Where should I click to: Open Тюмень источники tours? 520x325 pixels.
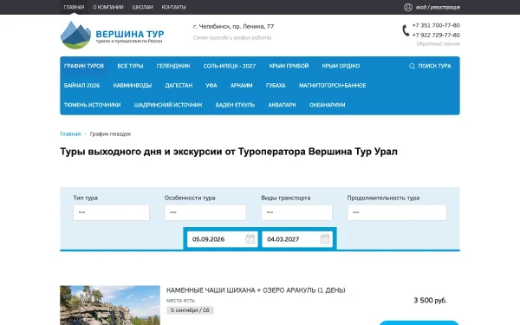coord(92,105)
